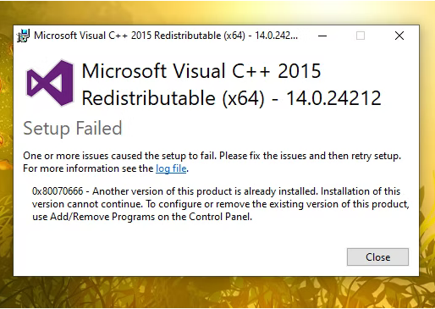Open the installer icon system menu
Screen dimensions: 435x309
[23, 36]
